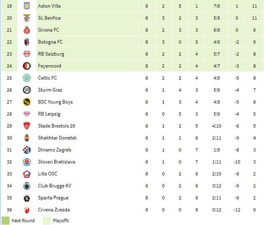Click the Playoffs legend color swatch

[47, 220]
